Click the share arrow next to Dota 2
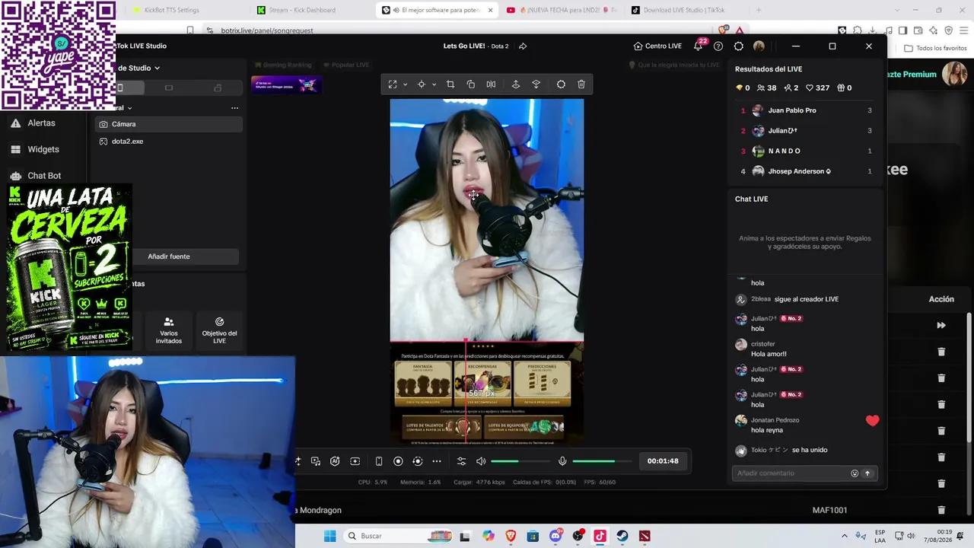974x548 pixels. coord(523,46)
